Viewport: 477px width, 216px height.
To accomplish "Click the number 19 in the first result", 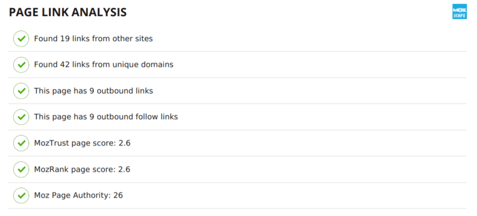I will click(65, 39).
